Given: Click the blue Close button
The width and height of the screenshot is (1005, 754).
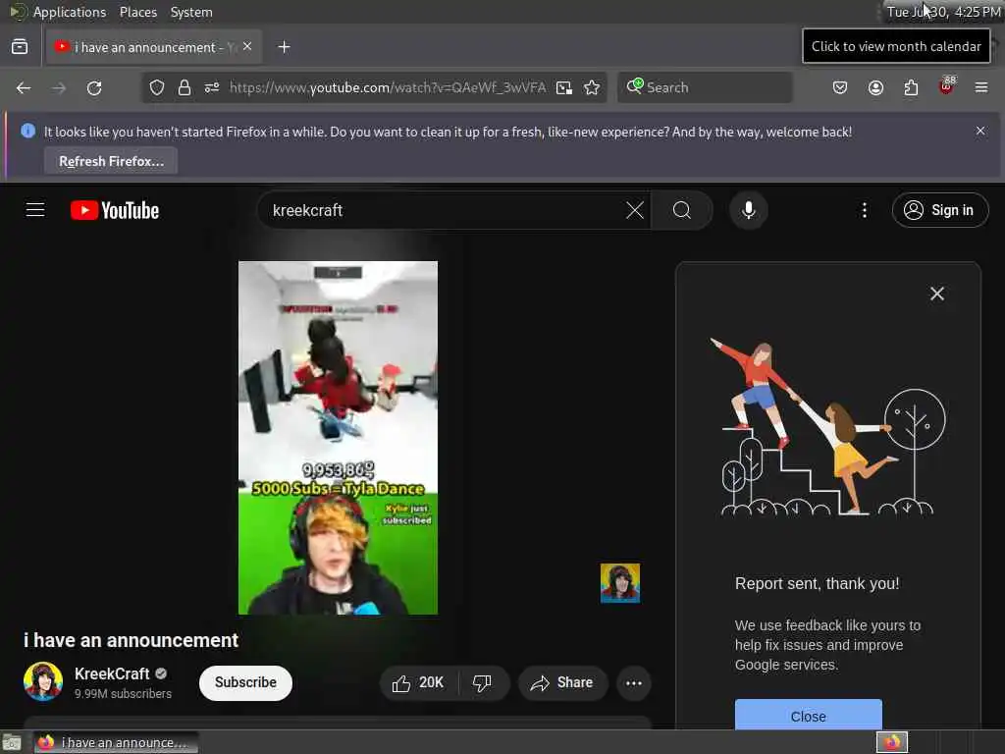Looking at the screenshot, I should (809, 715).
